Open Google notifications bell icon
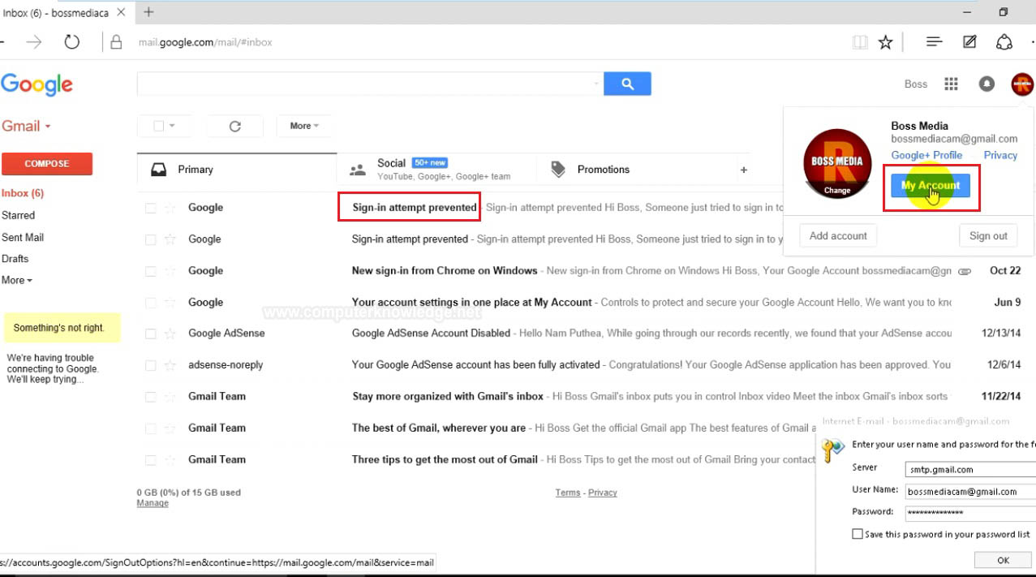This screenshot has height=577, width=1036. 987,84
